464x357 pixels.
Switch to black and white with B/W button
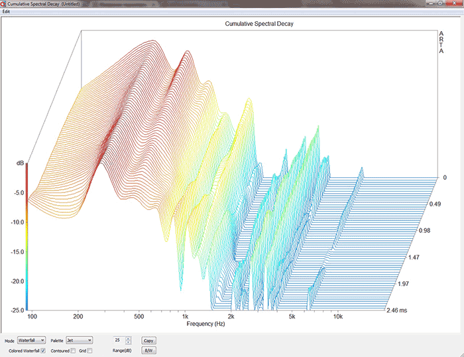(149, 350)
